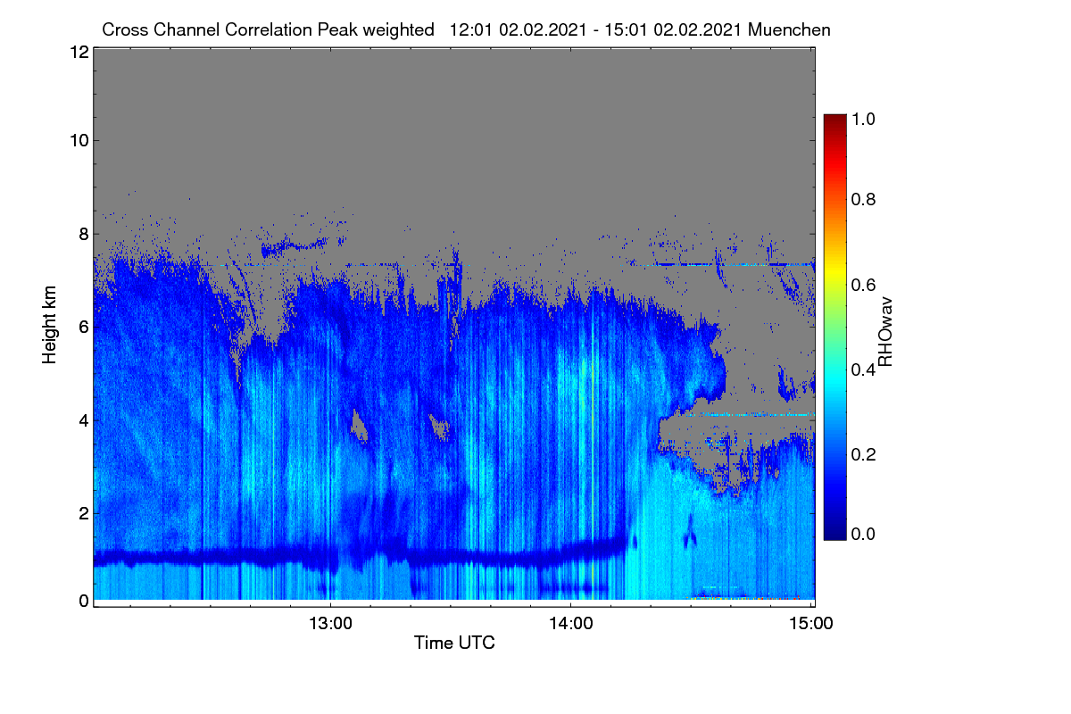This screenshot has width=1071, height=714.
Task: Click the station name 'Muenchen' in the title
Action: (790, 29)
